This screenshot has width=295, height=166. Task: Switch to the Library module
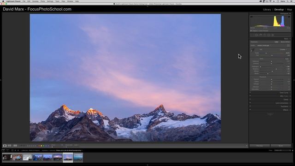[267, 9]
